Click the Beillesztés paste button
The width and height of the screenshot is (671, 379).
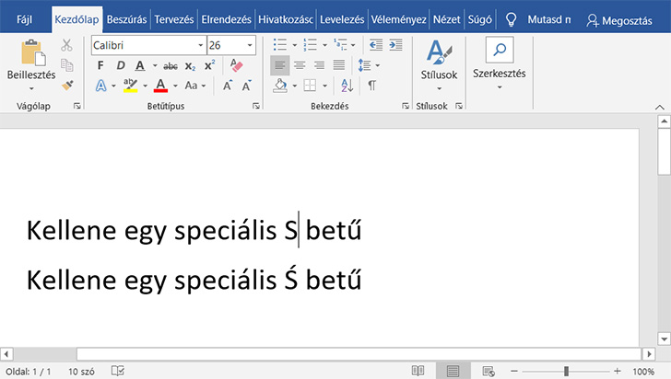tap(31, 64)
